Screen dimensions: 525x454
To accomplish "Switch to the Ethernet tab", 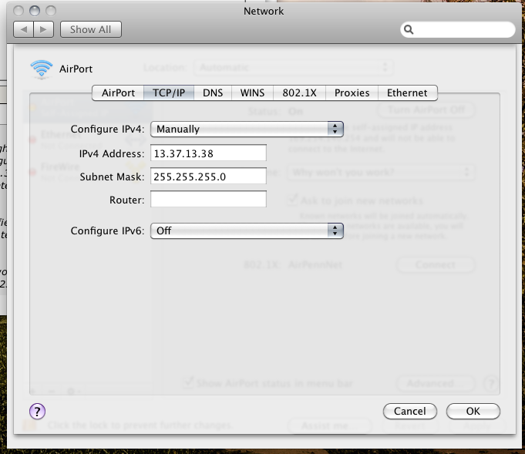I will click(x=408, y=92).
